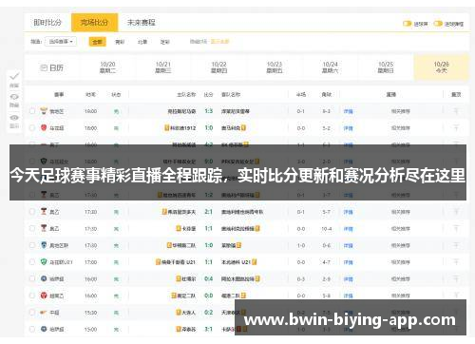The image size is (475, 344).
Task: Click the yellow 全部 filter button
Action: (97, 42)
